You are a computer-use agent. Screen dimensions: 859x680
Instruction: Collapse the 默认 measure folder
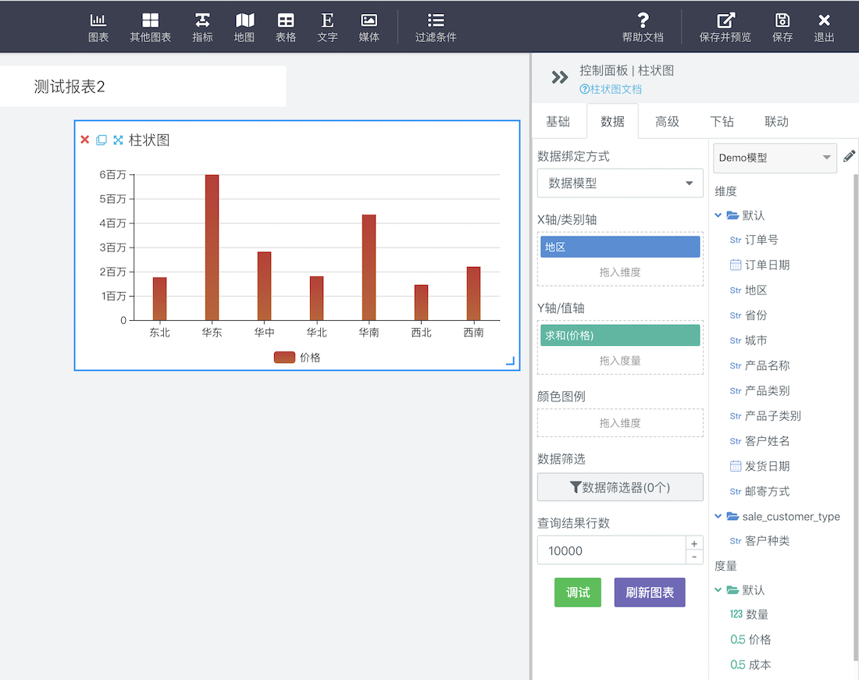pos(718,589)
